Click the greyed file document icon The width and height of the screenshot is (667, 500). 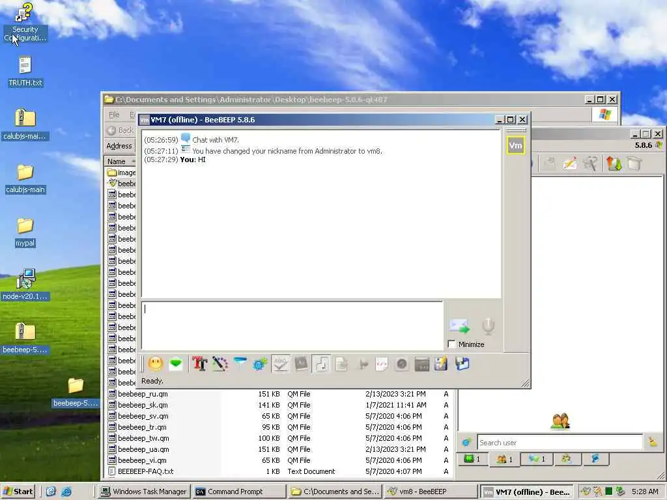pos(341,364)
